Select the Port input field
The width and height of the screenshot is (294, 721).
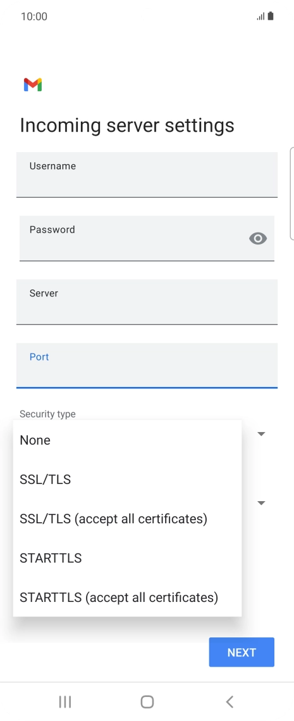(147, 365)
